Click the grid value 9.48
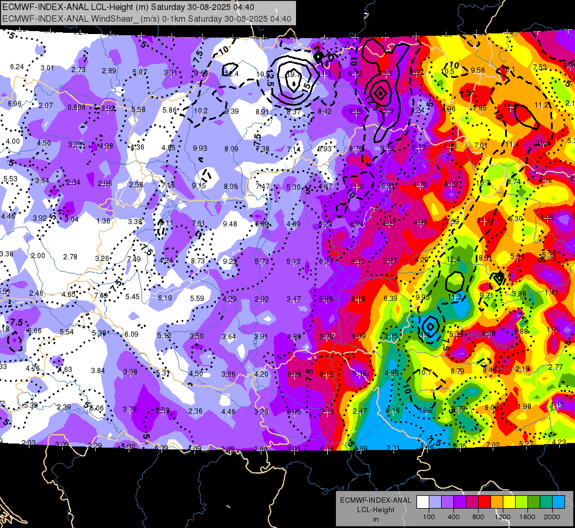The height and width of the screenshot is (528, 575). tap(230, 224)
